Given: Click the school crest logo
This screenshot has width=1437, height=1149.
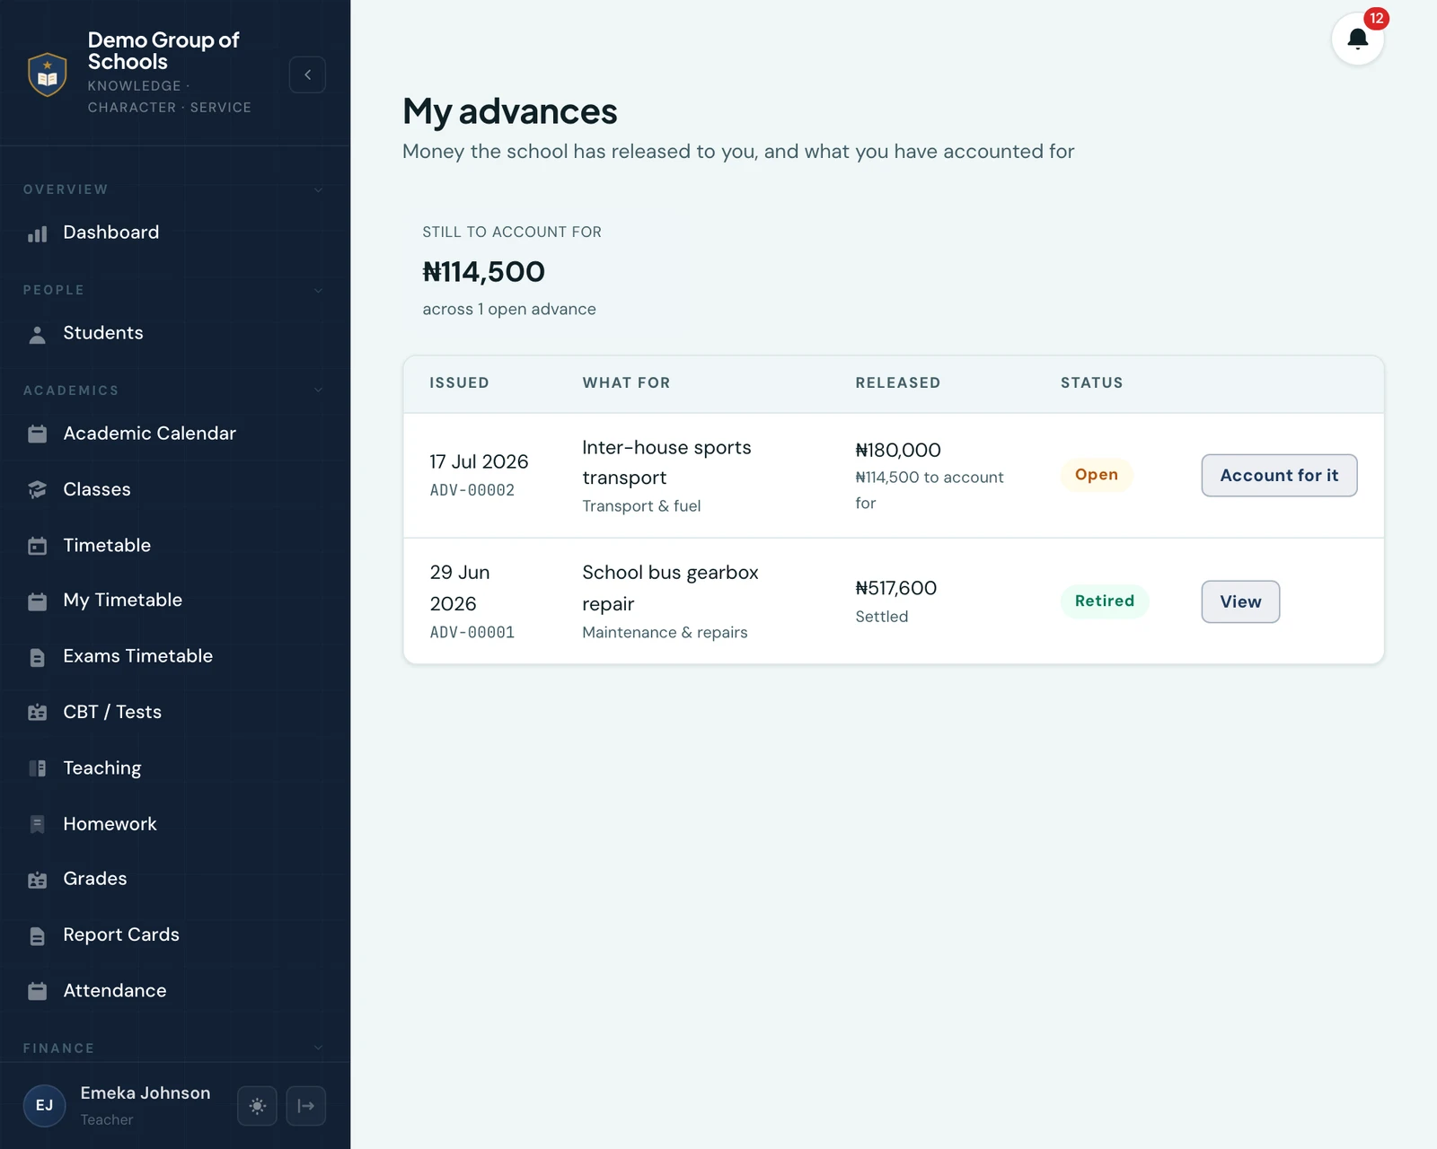Looking at the screenshot, I should pos(48,74).
